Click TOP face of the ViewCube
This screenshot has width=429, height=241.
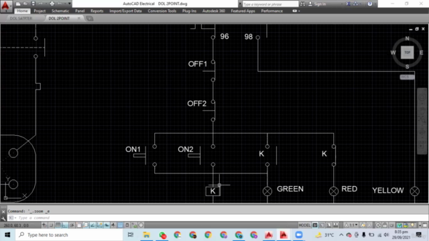click(407, 52)
